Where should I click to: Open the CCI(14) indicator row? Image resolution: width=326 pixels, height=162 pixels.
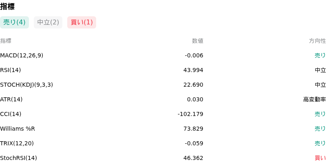163,114
